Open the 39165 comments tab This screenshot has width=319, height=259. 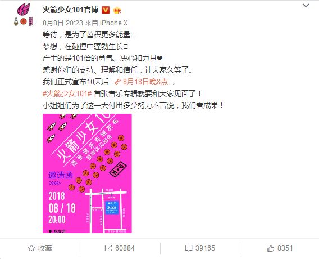coord(200,248)
